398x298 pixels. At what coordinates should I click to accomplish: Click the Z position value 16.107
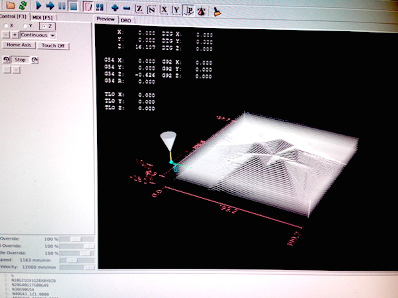145,47
